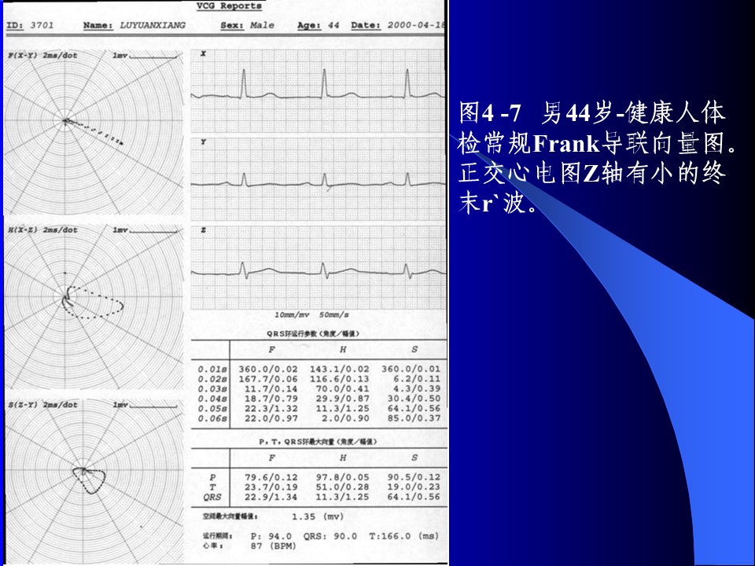This screenshot has height=566, width=755.
Task: Select the horizontal plane H(X-Z) vector loop
Action: point(93,302)
